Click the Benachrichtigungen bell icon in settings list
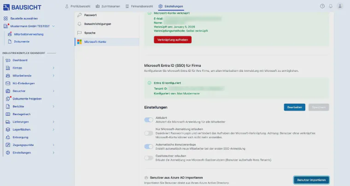 click(x=79, y=24)
